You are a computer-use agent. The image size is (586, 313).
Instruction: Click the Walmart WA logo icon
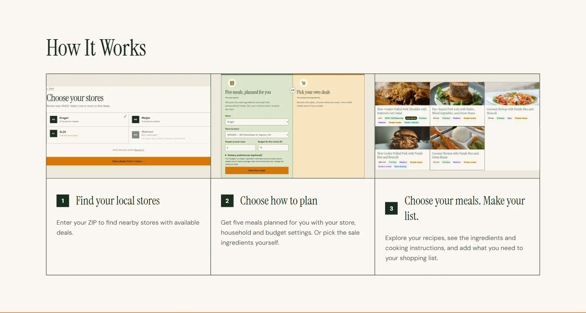click(x=136, y=135)
